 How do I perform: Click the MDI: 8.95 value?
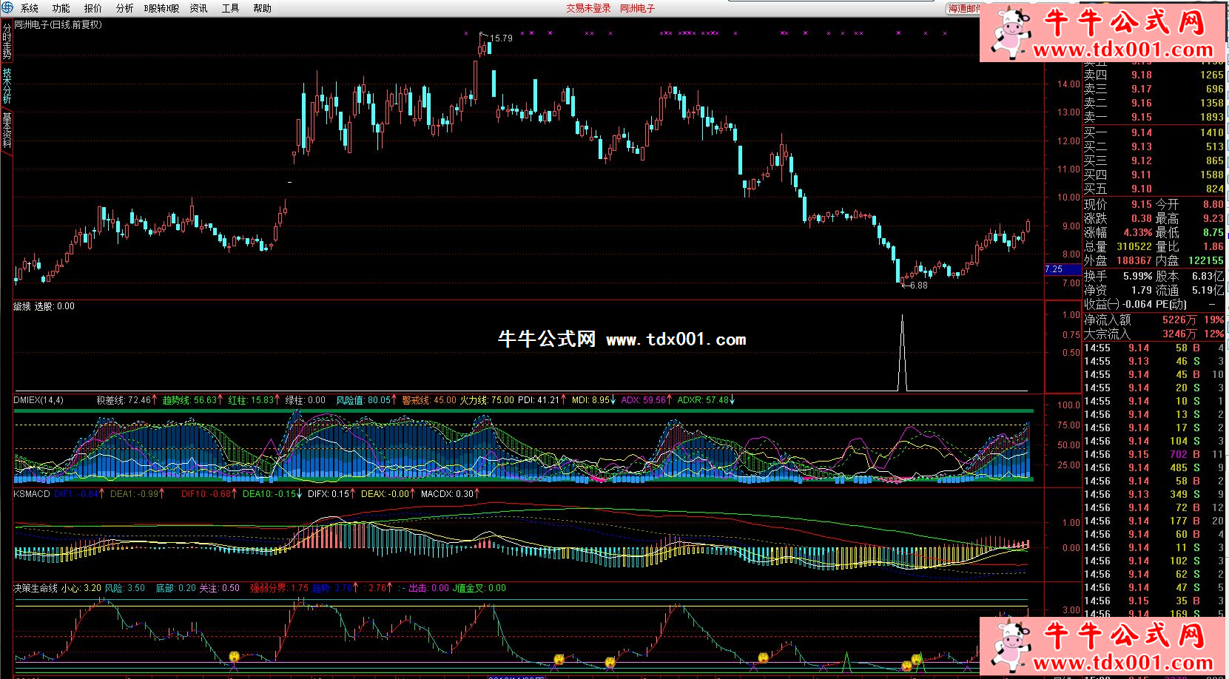click(591, 400)
